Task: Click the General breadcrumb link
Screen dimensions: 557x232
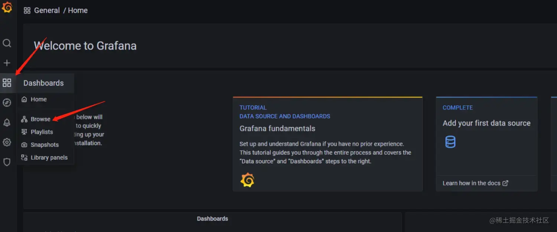Action: pyautogui.click(x=47, y=10)
